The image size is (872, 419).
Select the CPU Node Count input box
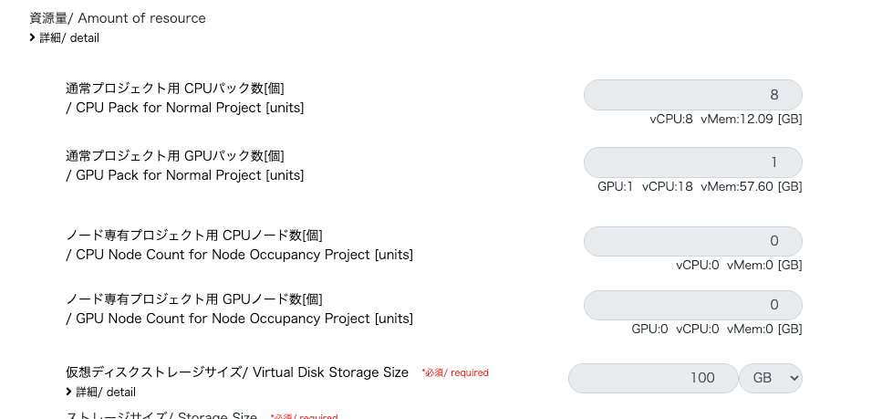pyautogui.click(x=692, y=242)
